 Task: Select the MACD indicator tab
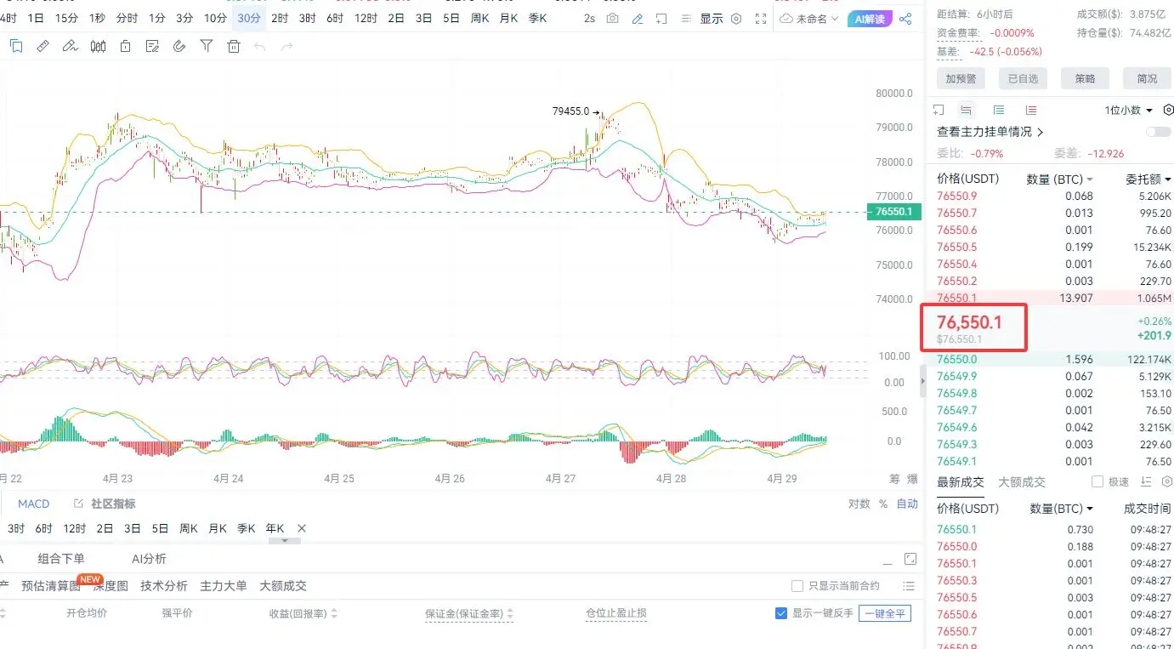34,504
